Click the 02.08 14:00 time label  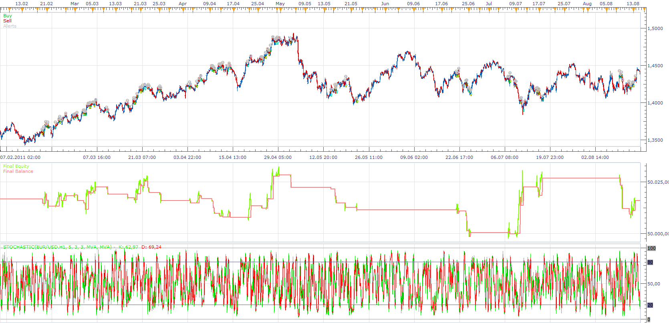click(x=595, y=157)
